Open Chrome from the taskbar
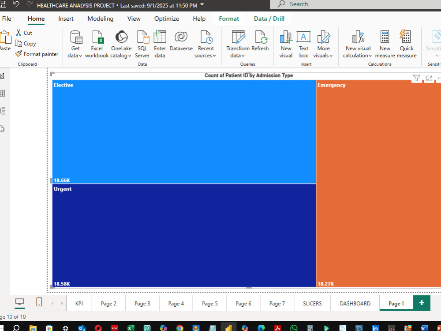 click(x=180, y=328)
